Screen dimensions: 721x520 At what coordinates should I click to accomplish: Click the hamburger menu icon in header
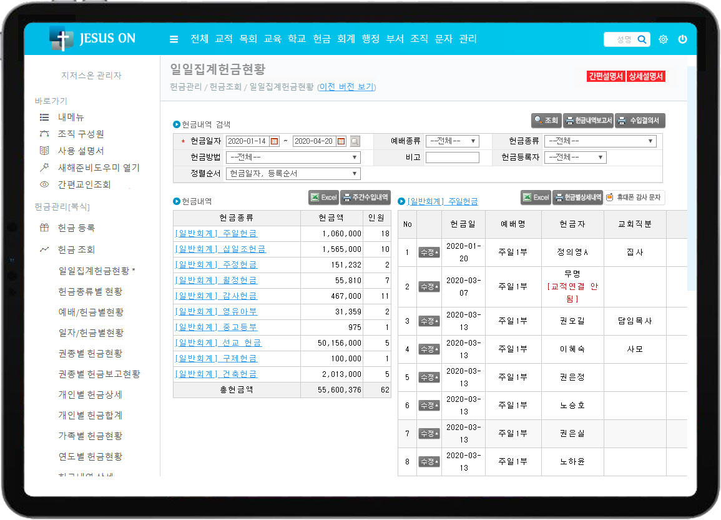click(174, 39)
